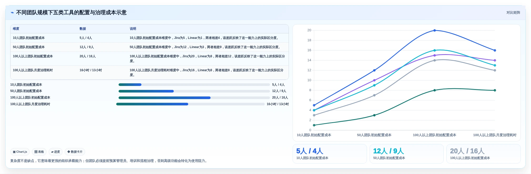Click the 16小时 / 13小时 value beside the progress bar
This screenshot has width=531, height=174.
pyautogui.click(x=278, y=104)
